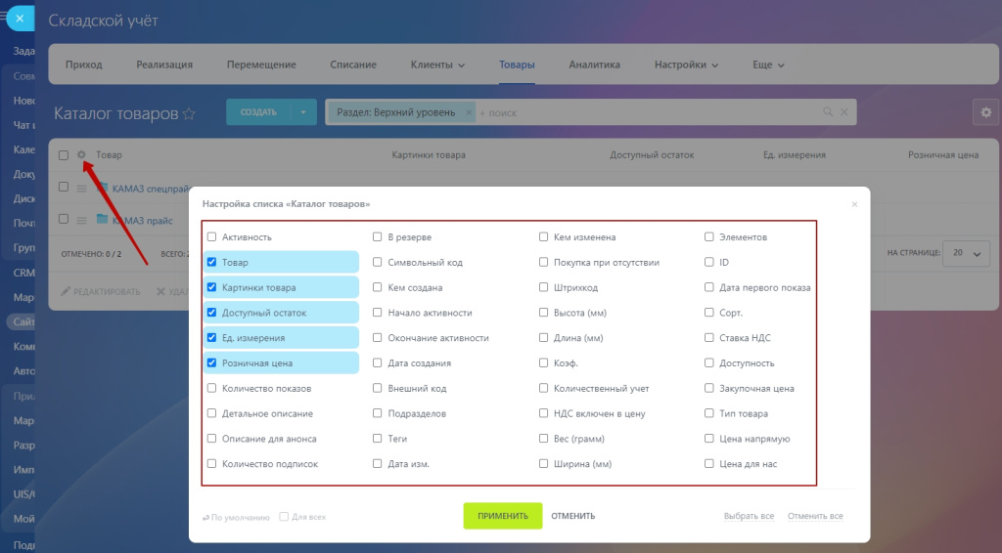Enable the 'Активность' column checkbox
Image resolution: width=1002 pixels, height=553 pixels.
(211, 237)
